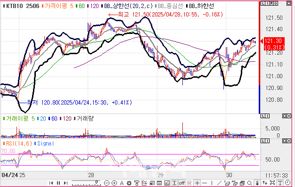Viewport: 295px width, 187px height.
Task: Click the clock icon in toolbar
Action: tap(287, 183)
